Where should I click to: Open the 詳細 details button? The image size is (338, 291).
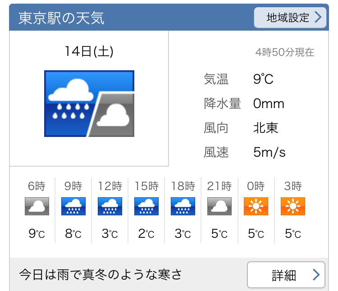coord(286,274)
